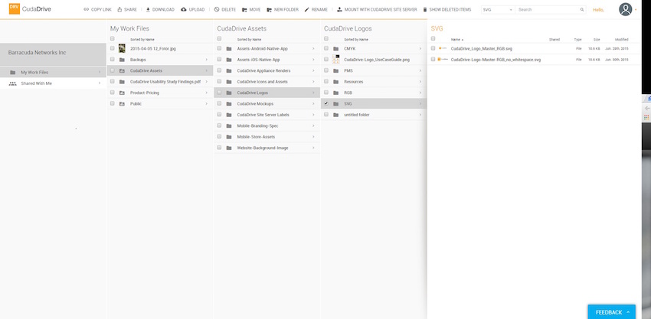Screen dimensions: 651x319
Task: Click the Share toolbar button
Action: [127, 9]
